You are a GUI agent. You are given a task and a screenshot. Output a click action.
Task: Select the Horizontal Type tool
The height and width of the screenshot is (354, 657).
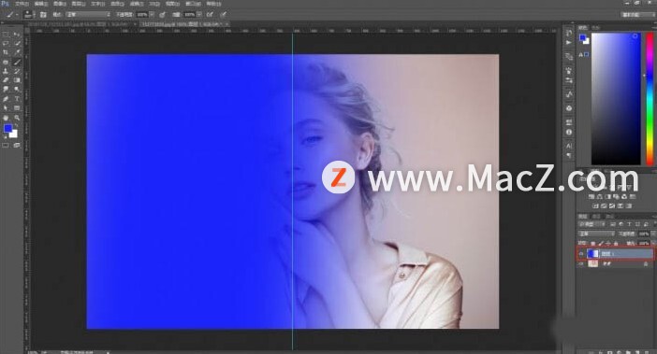click(17, 99)
